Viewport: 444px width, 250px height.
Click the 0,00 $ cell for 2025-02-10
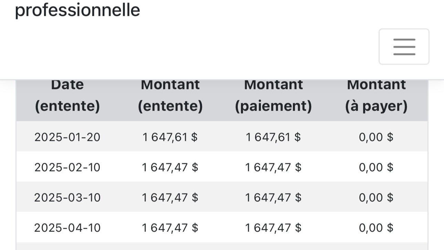coord(376,168)
